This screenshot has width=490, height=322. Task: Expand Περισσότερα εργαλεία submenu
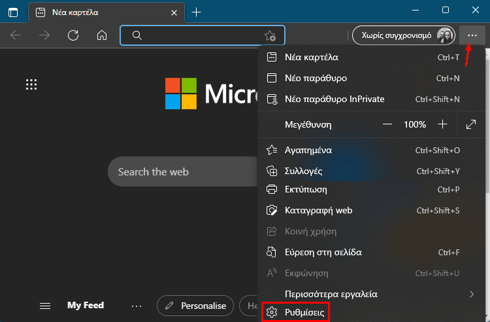371,294
